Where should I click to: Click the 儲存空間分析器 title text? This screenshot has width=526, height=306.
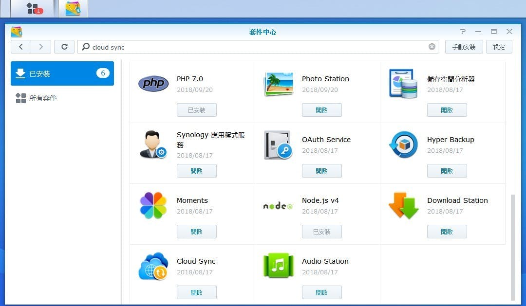click(451, 79)
